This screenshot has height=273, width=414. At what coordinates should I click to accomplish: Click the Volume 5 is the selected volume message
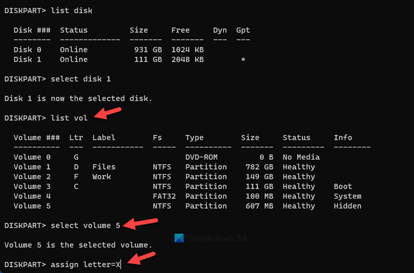pos(78,244)
